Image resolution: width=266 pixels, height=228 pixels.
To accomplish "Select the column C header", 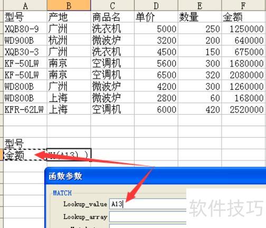I will (112, 5).
